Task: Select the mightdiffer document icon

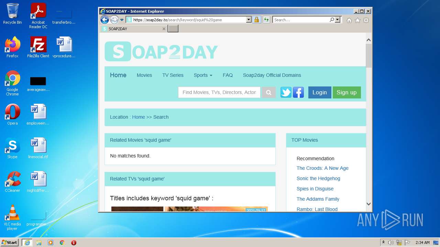Action: click(x=38, y=181)
